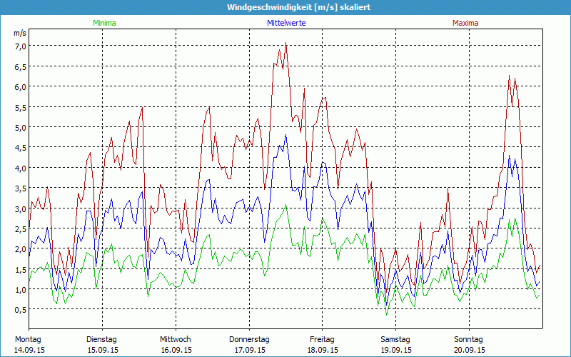Click the Freitag day label
Image resolution: width=571 pixels, height=357 pixels.
(x=322, y=340)
